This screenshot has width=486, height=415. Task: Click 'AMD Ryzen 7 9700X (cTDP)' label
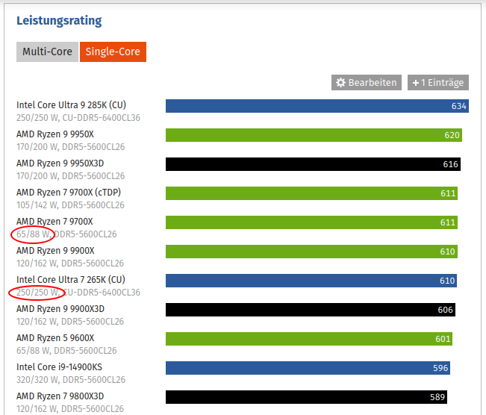click(x=69, y=193)
